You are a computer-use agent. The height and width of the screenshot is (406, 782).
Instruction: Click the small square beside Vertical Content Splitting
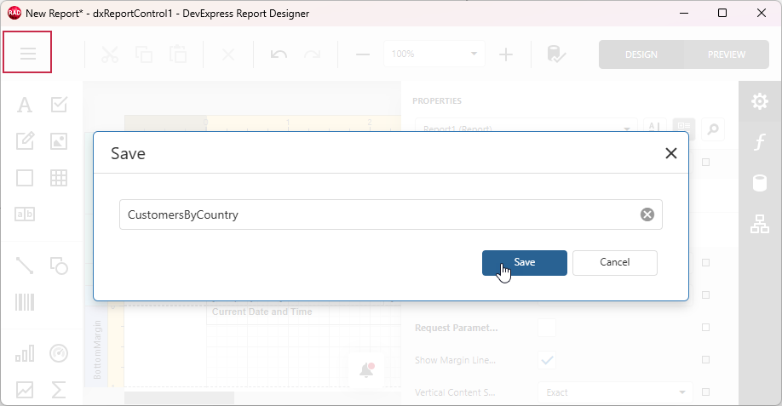pos(705,392)
